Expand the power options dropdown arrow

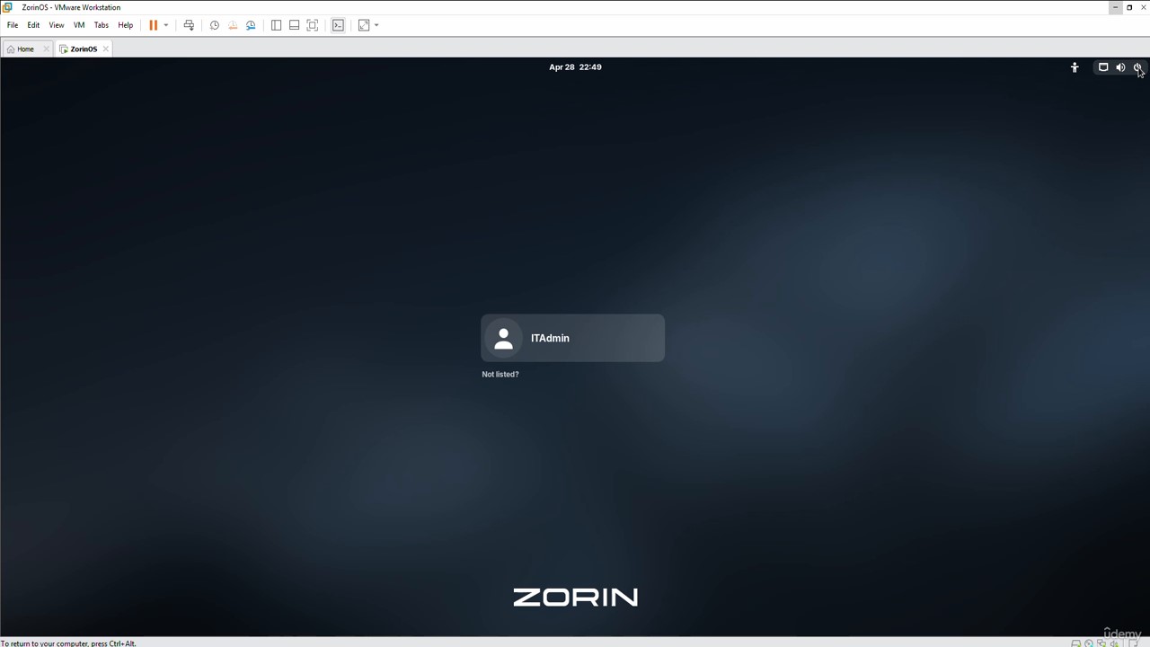click(x=166, y=25)
